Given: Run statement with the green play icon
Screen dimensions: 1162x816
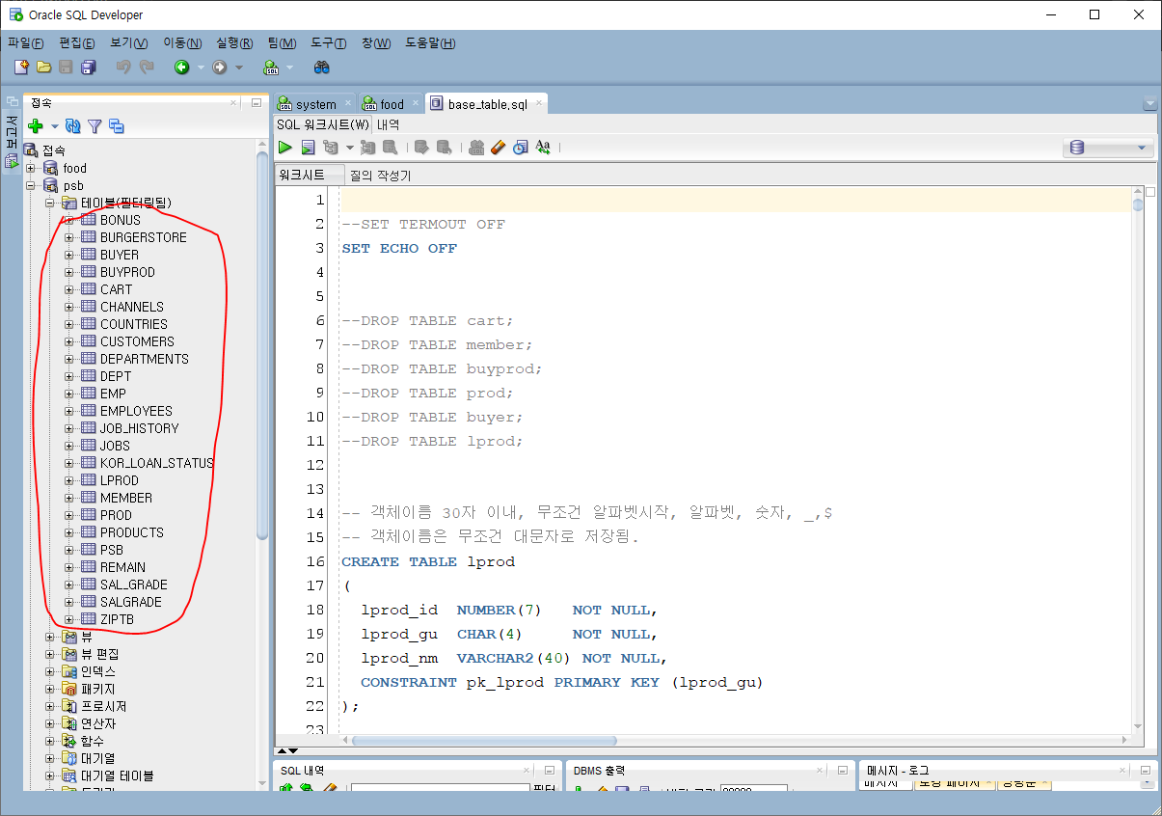Looking at the screenshot, I should click(285, 148).
